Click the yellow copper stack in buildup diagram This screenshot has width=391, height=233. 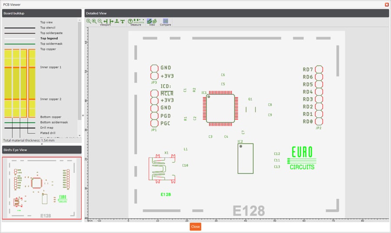point(20,83)
